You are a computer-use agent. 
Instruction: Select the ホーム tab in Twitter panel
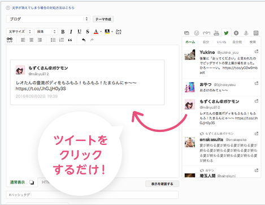(190, 42)
